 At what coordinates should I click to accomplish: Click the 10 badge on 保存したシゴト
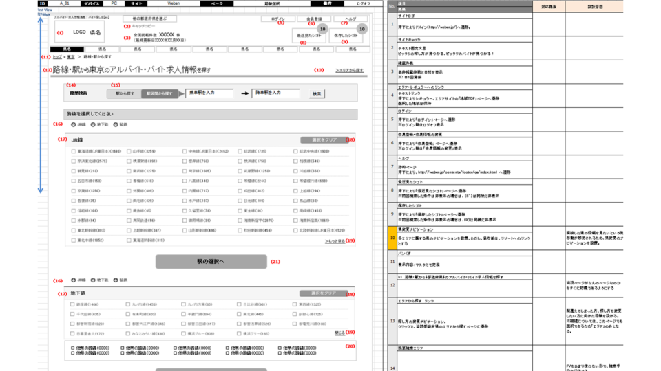coord(361,29)
